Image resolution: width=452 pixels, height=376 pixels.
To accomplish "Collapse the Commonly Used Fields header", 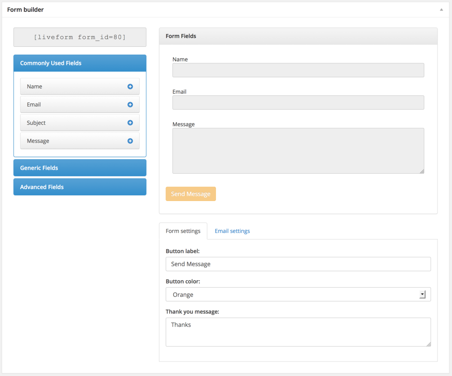I will tap(79, 63).
